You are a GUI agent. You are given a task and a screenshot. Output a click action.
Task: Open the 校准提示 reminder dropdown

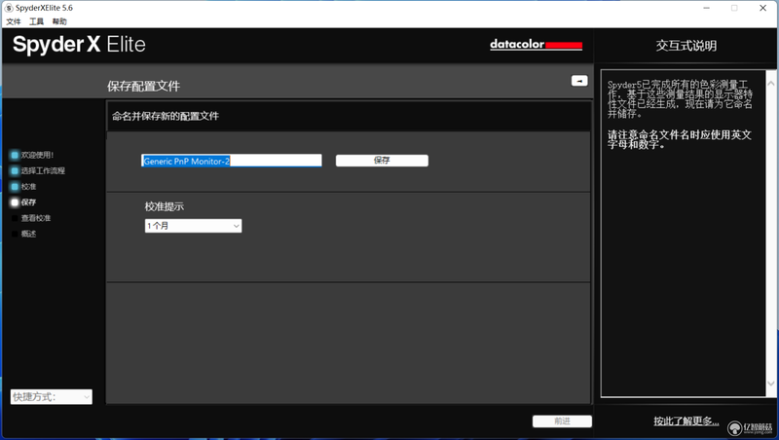[x=193, y=226]
